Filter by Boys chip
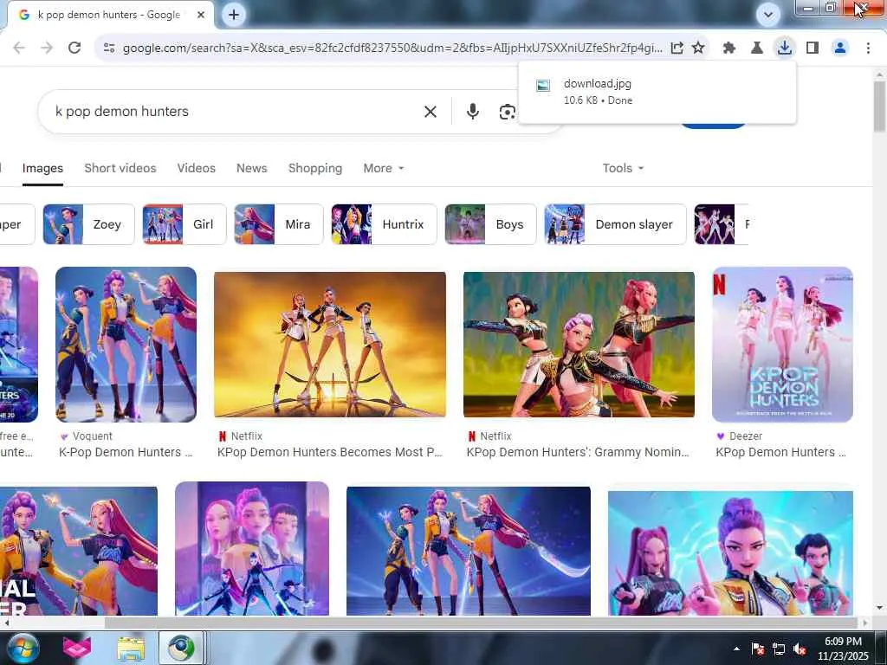Image resolution: width=887 pixels, height=665 pixels. pos(490,224)
